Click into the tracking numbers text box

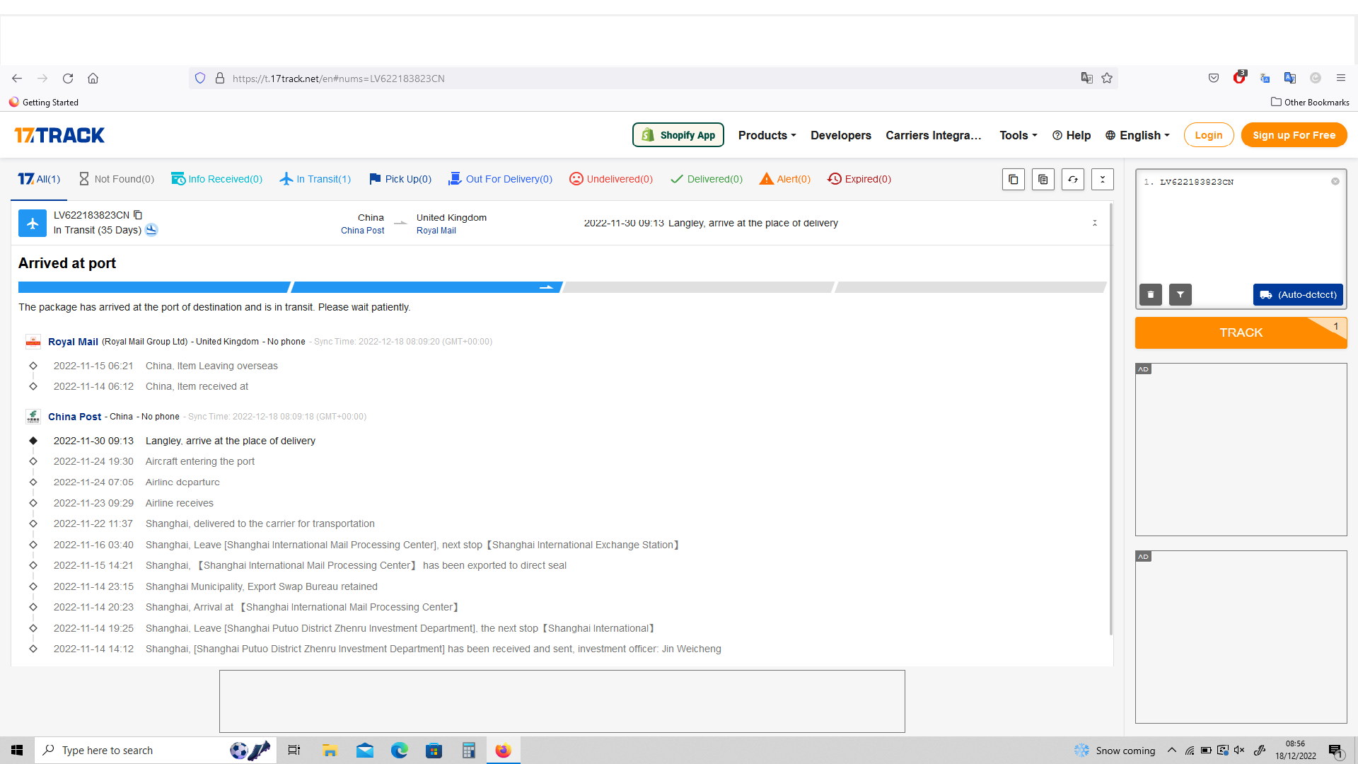pyautogui.click(x=1241, y=226)
